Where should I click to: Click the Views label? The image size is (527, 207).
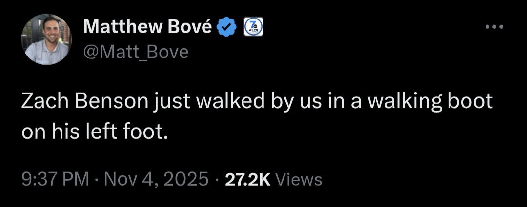pyautogui.click(x=299, y=180)
